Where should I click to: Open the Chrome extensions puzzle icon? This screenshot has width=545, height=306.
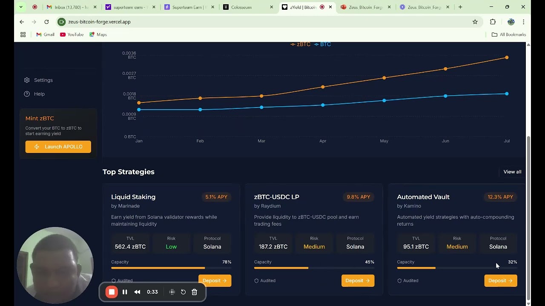(x=493, y=22)
